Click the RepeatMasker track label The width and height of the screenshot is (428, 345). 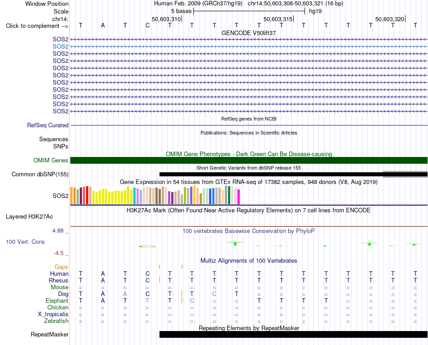coord(50,334)
